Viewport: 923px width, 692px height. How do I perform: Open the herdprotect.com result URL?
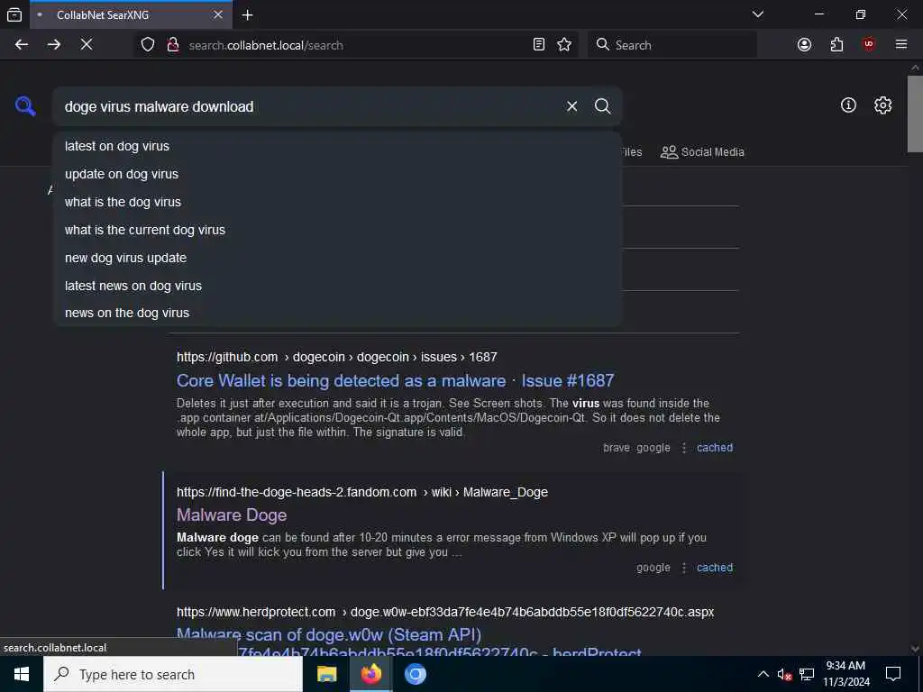coord(445,612)
